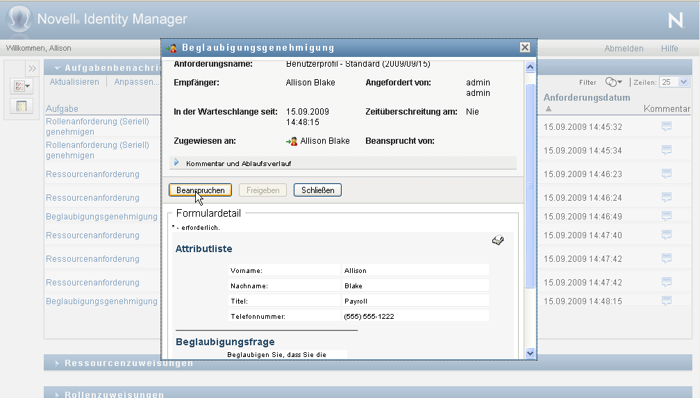
Task: Open the task checklist dropdown icon
Action: point(22,85)
